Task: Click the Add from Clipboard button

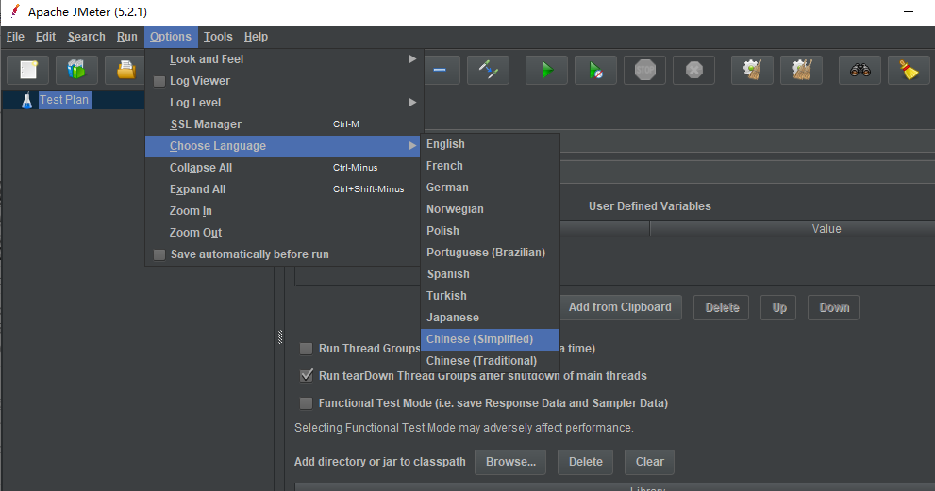Action: click(620, 307)
